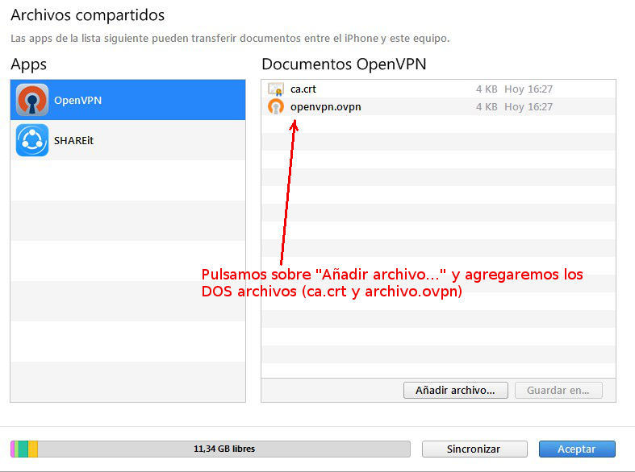Image resolution: width=635 pixels, height=472 pixels.
Task: Select the OpenVPN entry in Apps list
Action: click(x=127, y=100)
